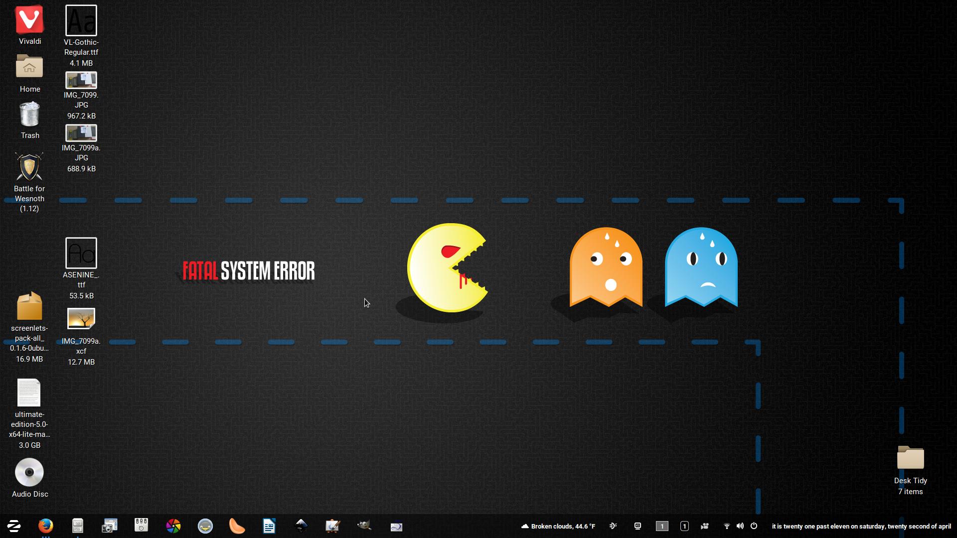
Task: Select the IMG_7099.JPG desktop thumbnail
Action: tap(81, 81)
